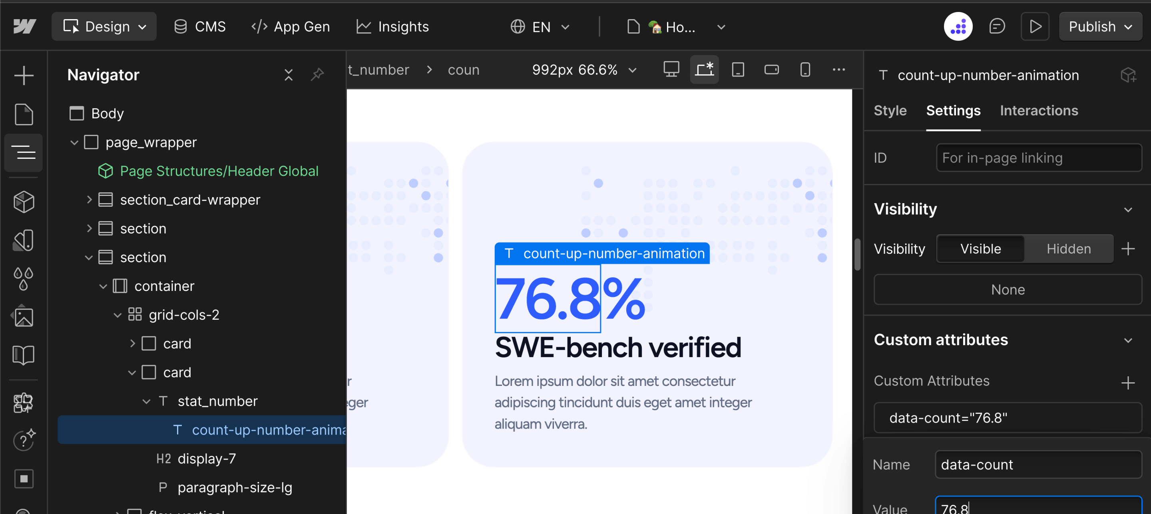The width and height of the screenshot is (1151, 514).
Task: Collapse the Custom attributes section
Action: coord(1128,340)
